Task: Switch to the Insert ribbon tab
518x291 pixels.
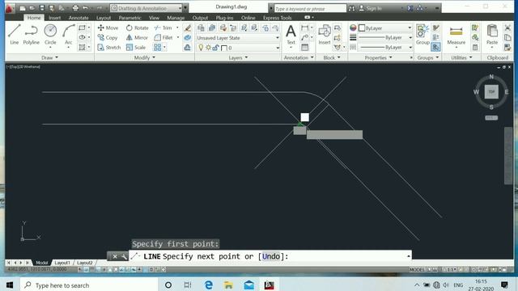Action: tap(54, 18)
